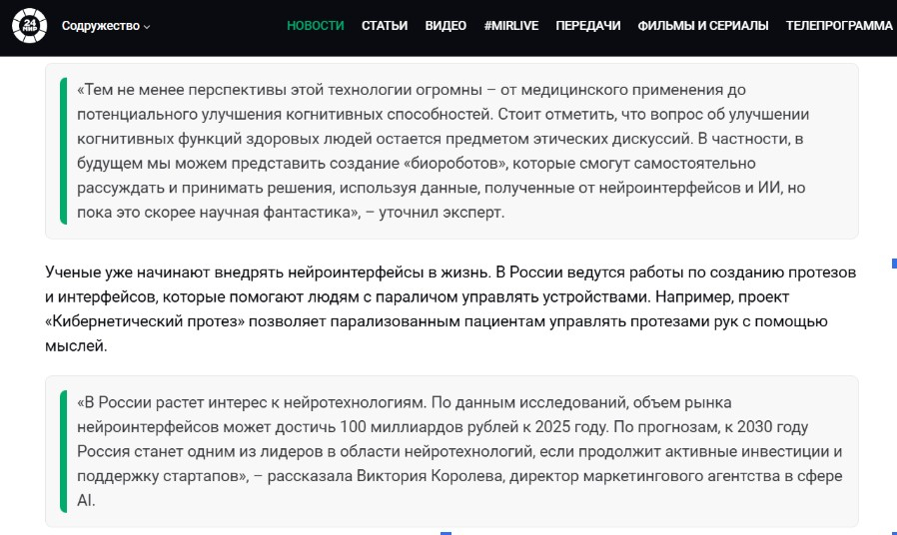The width and height of the screenshot is (897, 535).
Task: Open the СТАТЬИ section
Action: [x=385, y=26]
